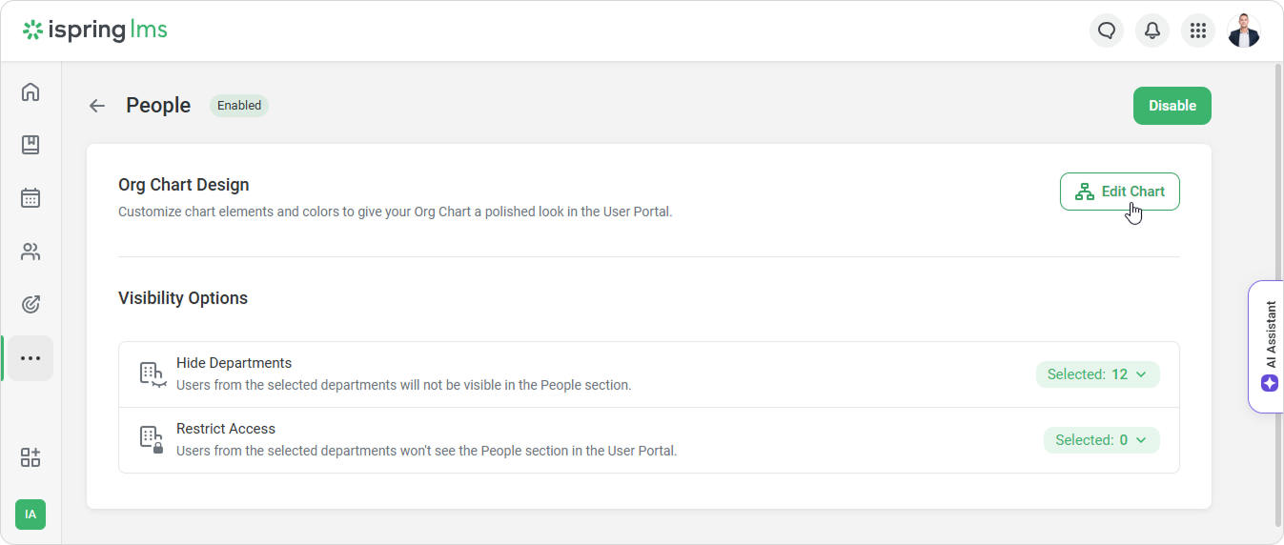Click the IA account badge in sidebar
1284x545 pixels.
[x=31, y=515]
